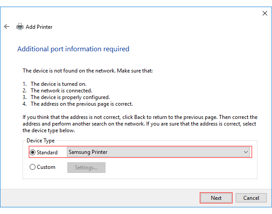
Task: Click the line 'The network is connected'
Action: pyautogui.click(x=61, y=90)
